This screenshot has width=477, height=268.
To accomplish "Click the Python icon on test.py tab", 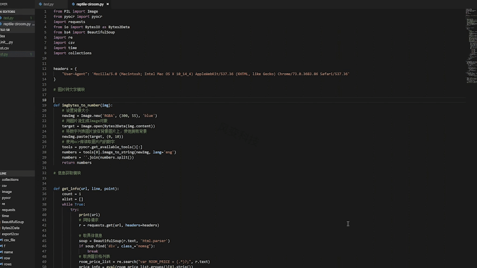I will click(x=40, y=4).
